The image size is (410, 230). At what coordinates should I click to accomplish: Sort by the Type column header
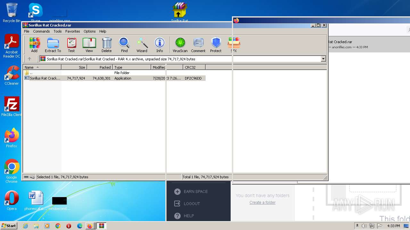coord(132,67)
